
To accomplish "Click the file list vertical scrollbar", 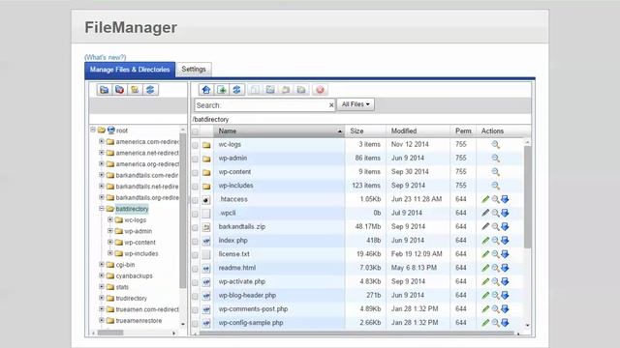I will [x=527, y=197].
